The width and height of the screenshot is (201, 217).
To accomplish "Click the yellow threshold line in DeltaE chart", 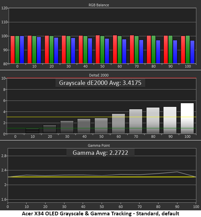I will 101,117.
